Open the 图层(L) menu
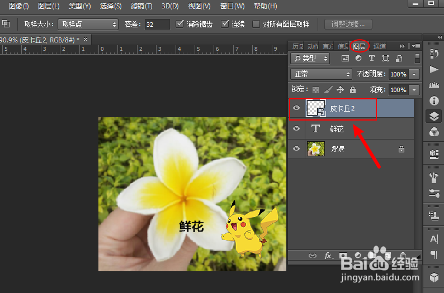The width and height of the screenshot is (444, 293). (49, 6)
